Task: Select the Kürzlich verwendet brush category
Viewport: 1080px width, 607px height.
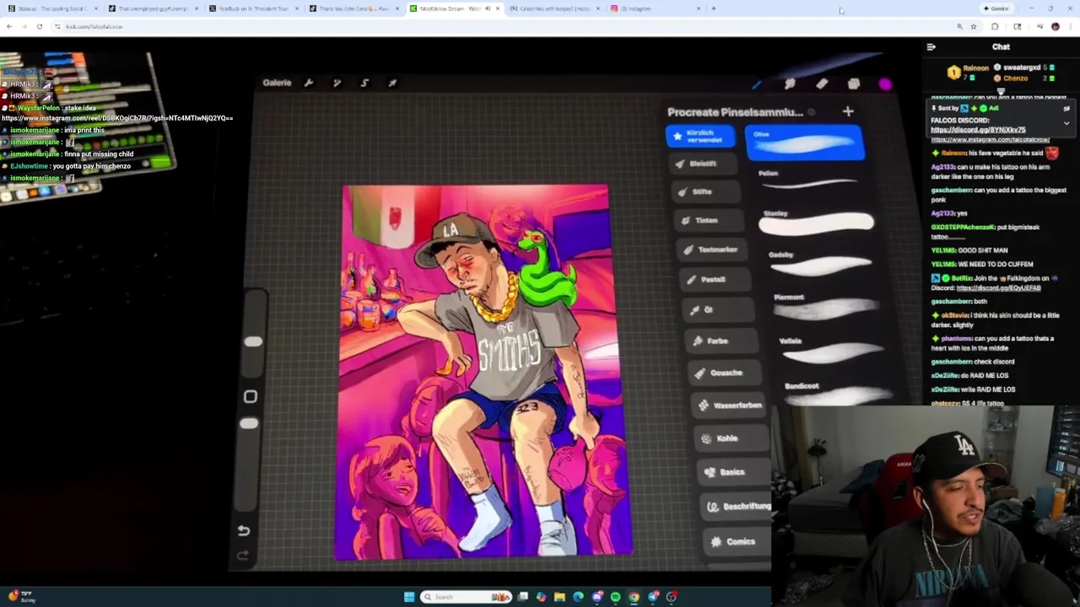Action: [699, 136]
